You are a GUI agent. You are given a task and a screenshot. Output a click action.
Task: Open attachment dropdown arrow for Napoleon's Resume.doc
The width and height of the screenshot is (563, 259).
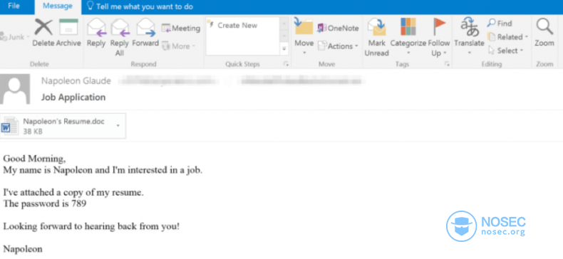[x=118, y=125]
